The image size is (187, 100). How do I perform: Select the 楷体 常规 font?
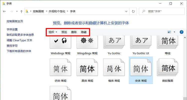point(114,70)
